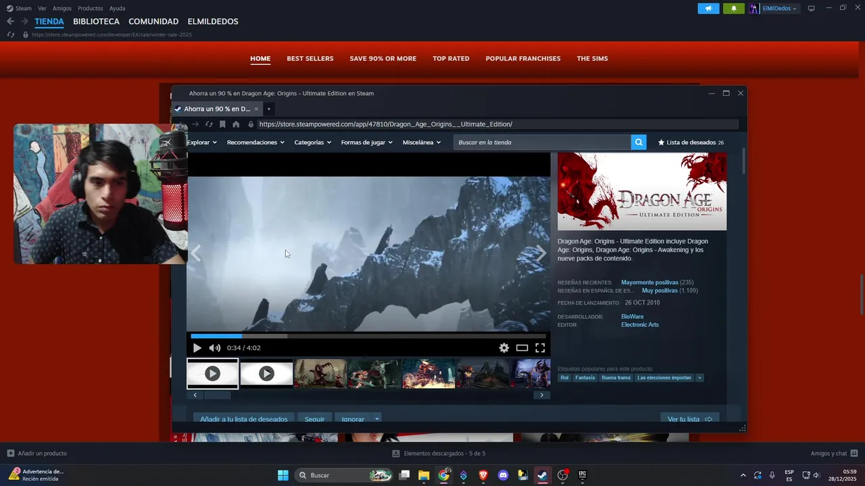Open 'Elementos descargados' downloads status
The image size is (865, 486).
[438, 453]
